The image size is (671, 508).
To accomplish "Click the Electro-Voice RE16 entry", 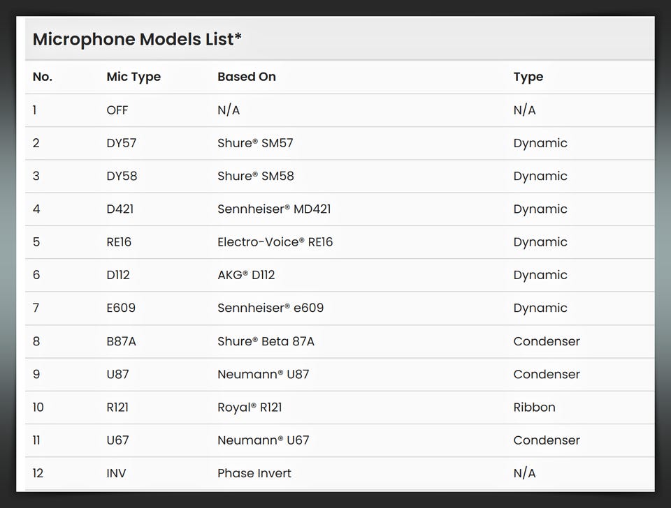I will (275, 242).
